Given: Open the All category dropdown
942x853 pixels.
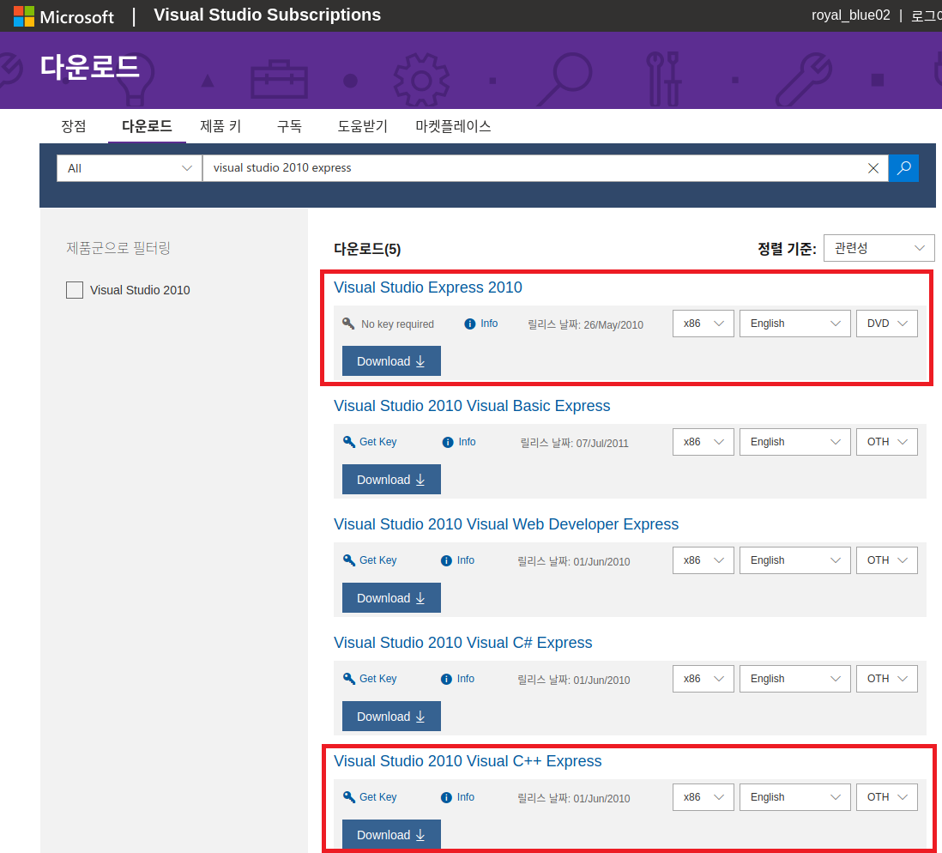Looking at the screenshot, I should [130, 168].
